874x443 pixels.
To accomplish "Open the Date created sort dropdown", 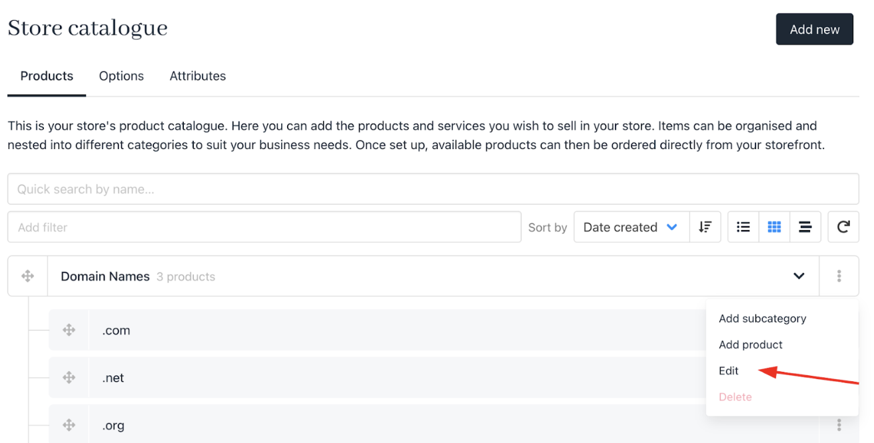I will [631, 227].
